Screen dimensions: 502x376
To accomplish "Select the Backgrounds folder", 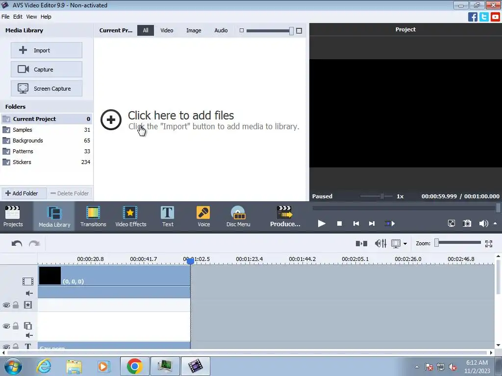I will [47, 141].
